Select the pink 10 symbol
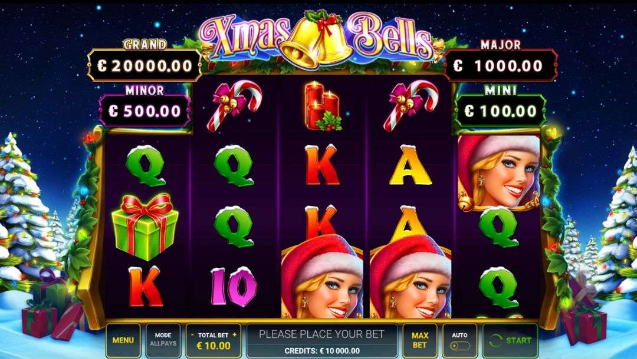 tap(234, 287)
